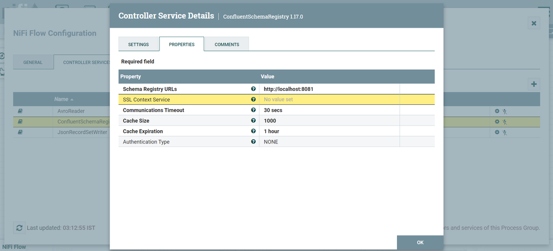Open the Comments tab
Viewport: 553px width, 251px height.
tap(227, 44)
